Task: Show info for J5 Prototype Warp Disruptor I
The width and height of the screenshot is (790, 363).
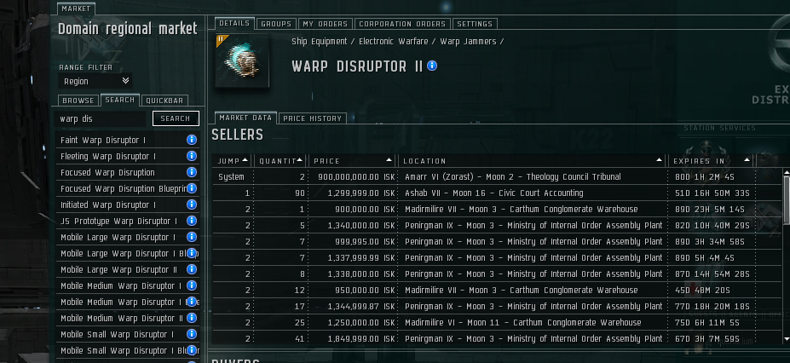Action: pos(192,221)
